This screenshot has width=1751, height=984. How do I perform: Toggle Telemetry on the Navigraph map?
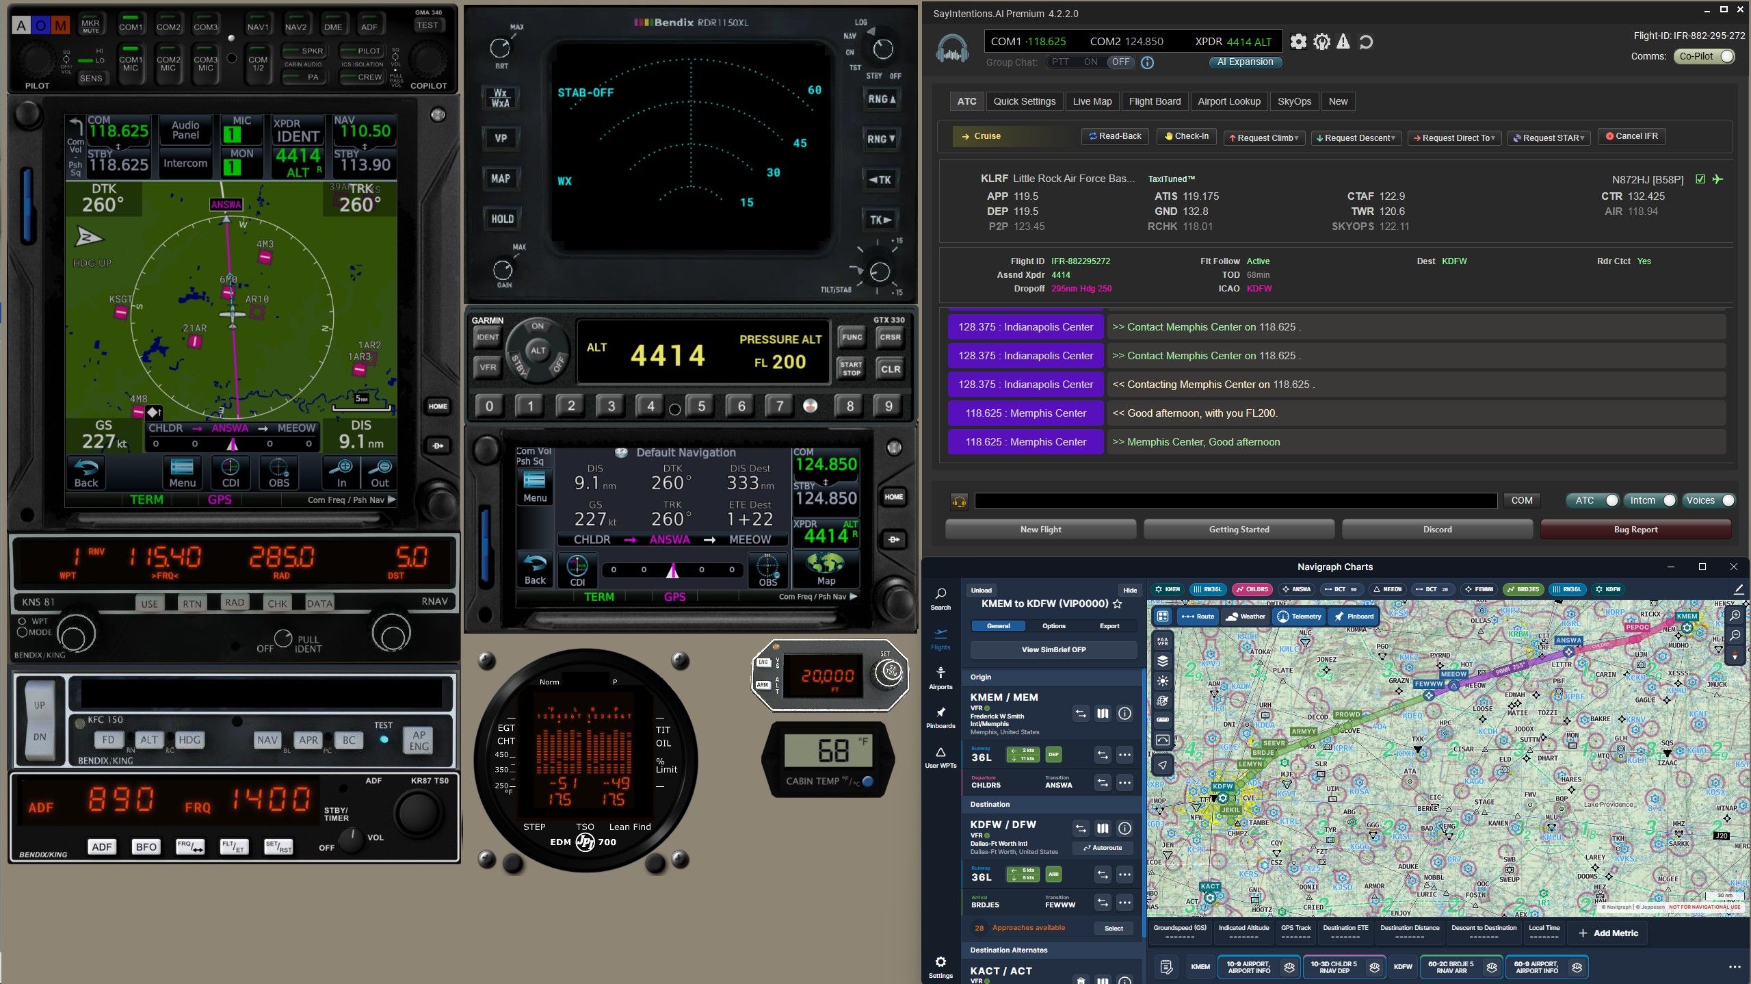[1300, 616]
